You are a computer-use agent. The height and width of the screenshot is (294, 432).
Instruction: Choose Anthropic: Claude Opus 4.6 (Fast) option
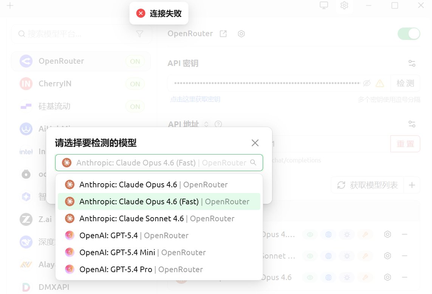[159, 202]
